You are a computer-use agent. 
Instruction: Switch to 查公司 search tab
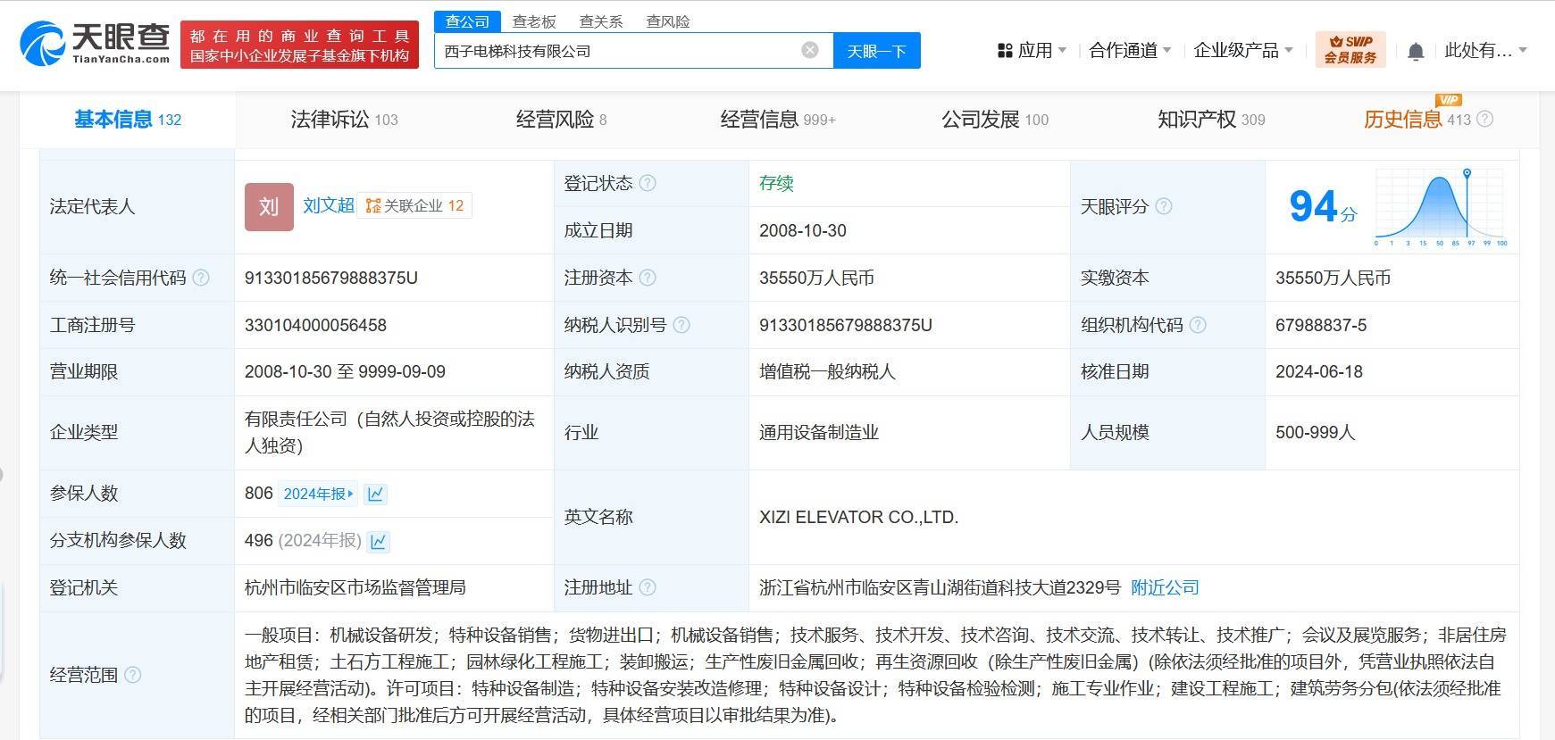pos(468,21)
